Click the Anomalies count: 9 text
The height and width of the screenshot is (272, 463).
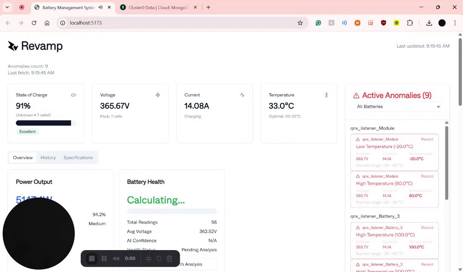(x=28, y=66)
